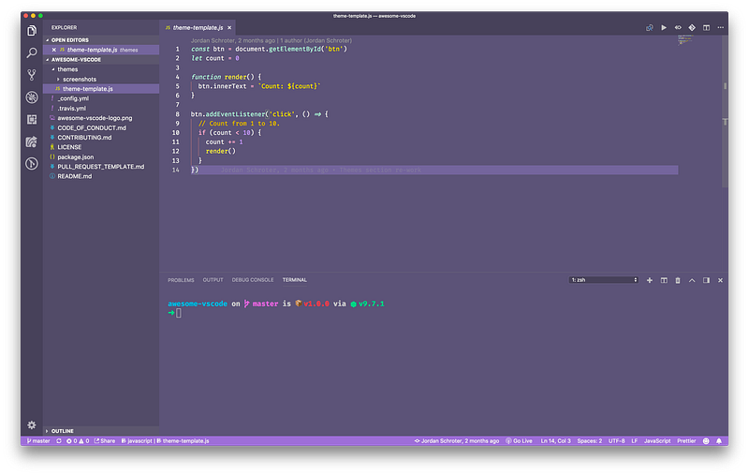The width and height of the screenshot is (749, 475).
Task: Open the Extensions view in activity bar
Action: pos(32,119)
